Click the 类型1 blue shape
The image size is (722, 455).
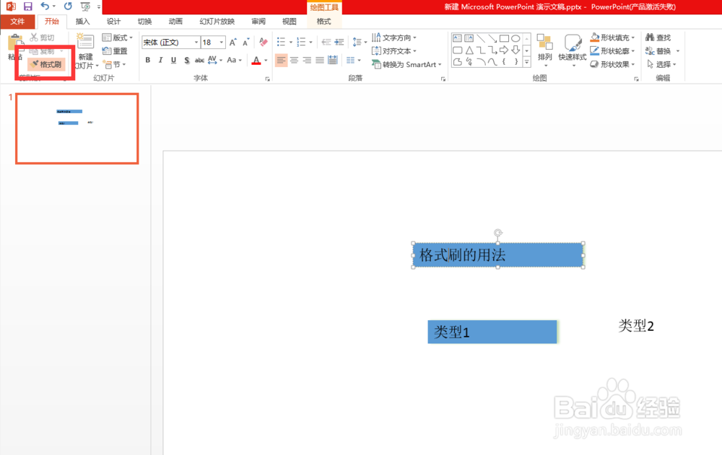point(492,332)
